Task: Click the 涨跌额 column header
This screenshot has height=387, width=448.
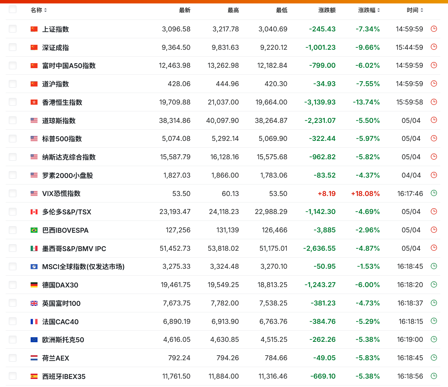Action: pyautogui.click(x=327, y=10)
